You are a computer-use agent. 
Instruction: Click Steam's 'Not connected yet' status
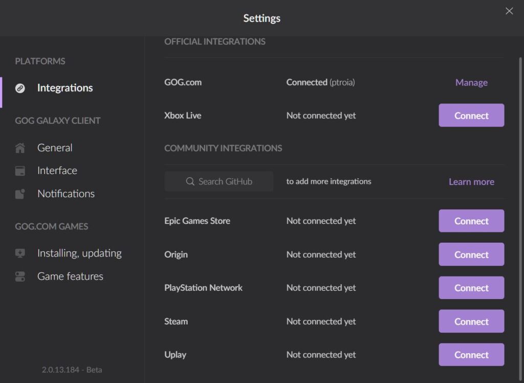tap(321, 322)
